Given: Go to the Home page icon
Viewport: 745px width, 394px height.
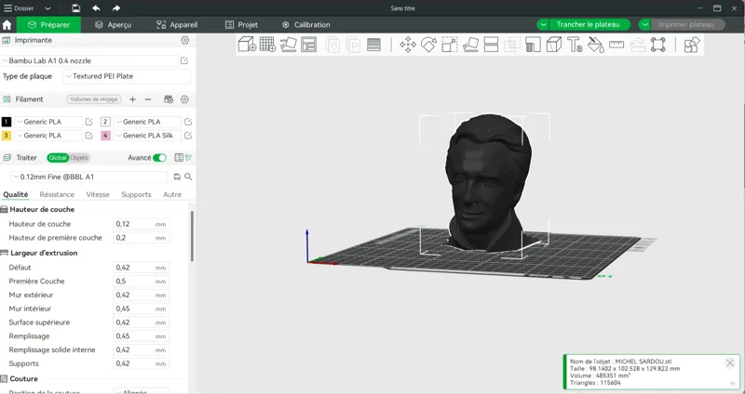Looking at the screenshot, I should tap(7, 25).
